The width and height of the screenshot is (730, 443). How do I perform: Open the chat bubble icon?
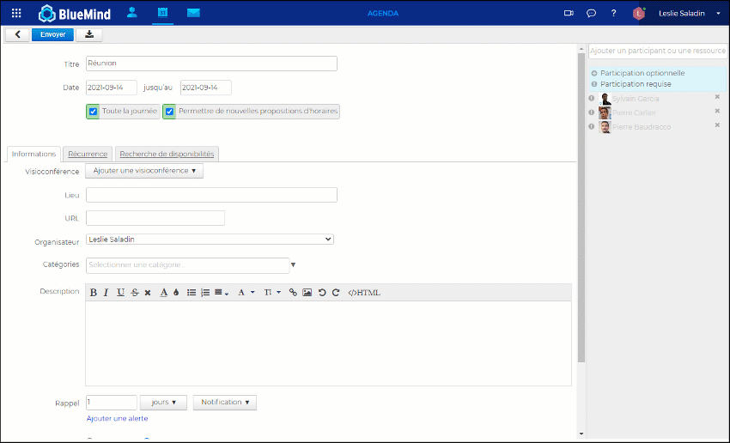pyautogui.click(x=591, y=13)
